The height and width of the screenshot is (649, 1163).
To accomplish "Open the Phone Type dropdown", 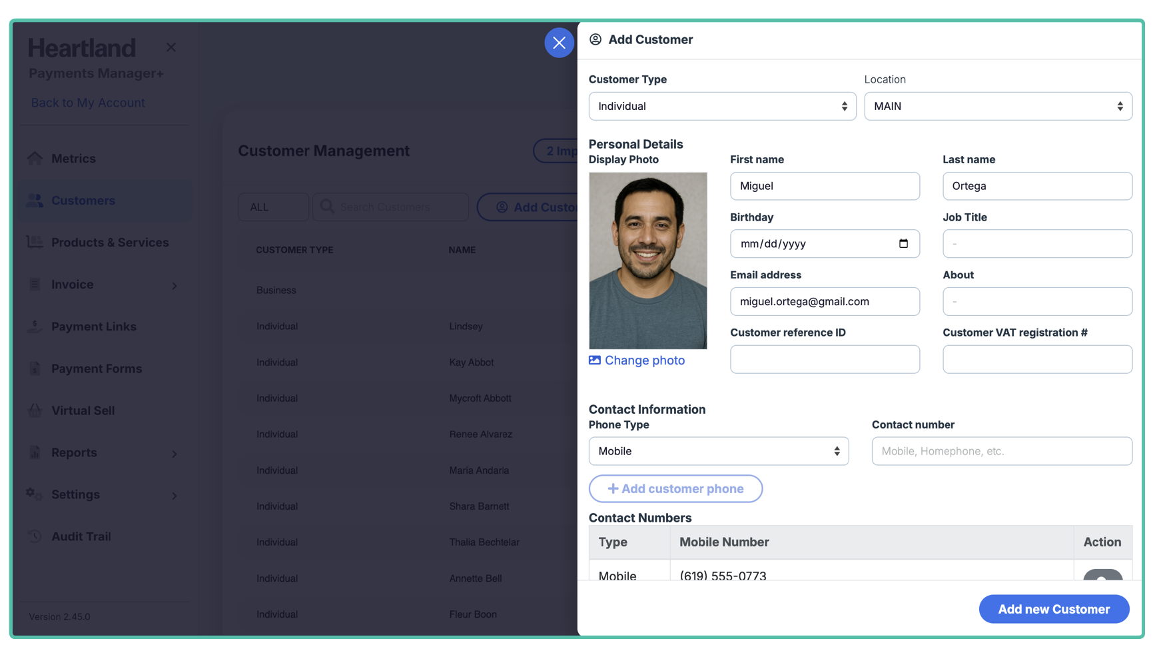I will tap(718, 451).
